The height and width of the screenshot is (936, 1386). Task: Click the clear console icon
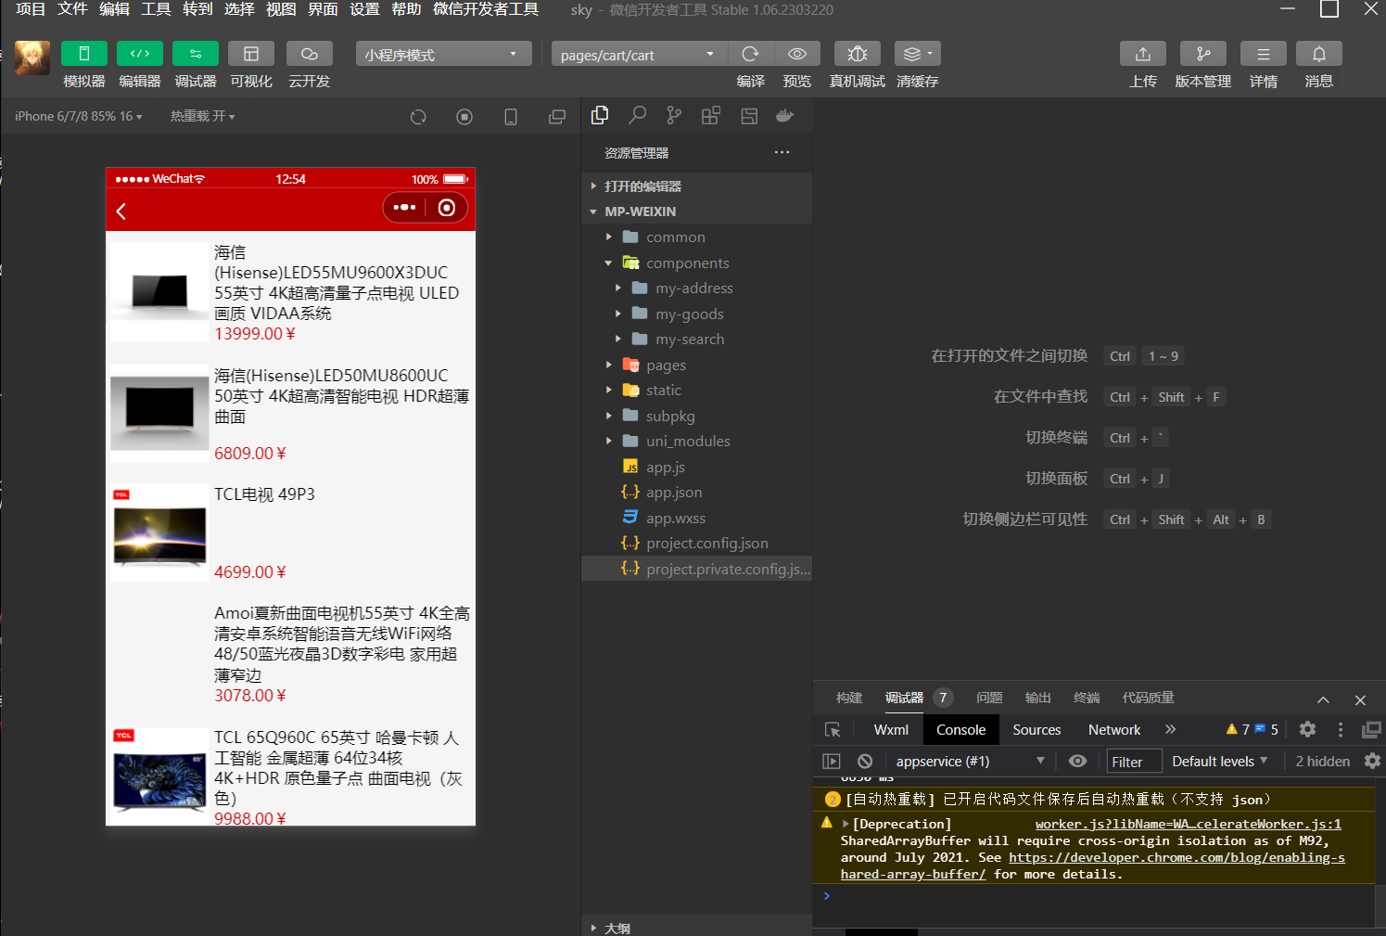pos(865,762)
